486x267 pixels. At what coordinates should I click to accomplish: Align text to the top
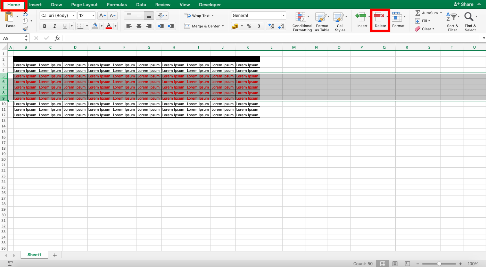tap(129, 16)
